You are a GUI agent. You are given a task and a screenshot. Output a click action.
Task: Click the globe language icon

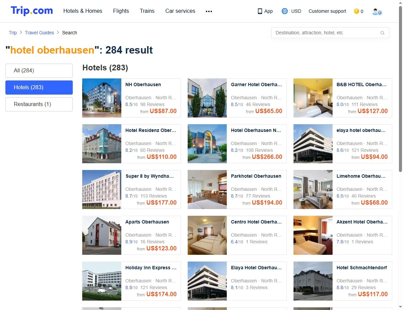[284, 11]
